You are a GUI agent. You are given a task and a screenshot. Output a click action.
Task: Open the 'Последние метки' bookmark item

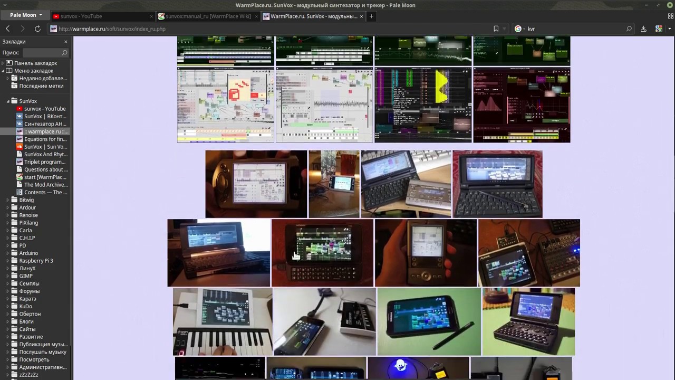[37, 86]
